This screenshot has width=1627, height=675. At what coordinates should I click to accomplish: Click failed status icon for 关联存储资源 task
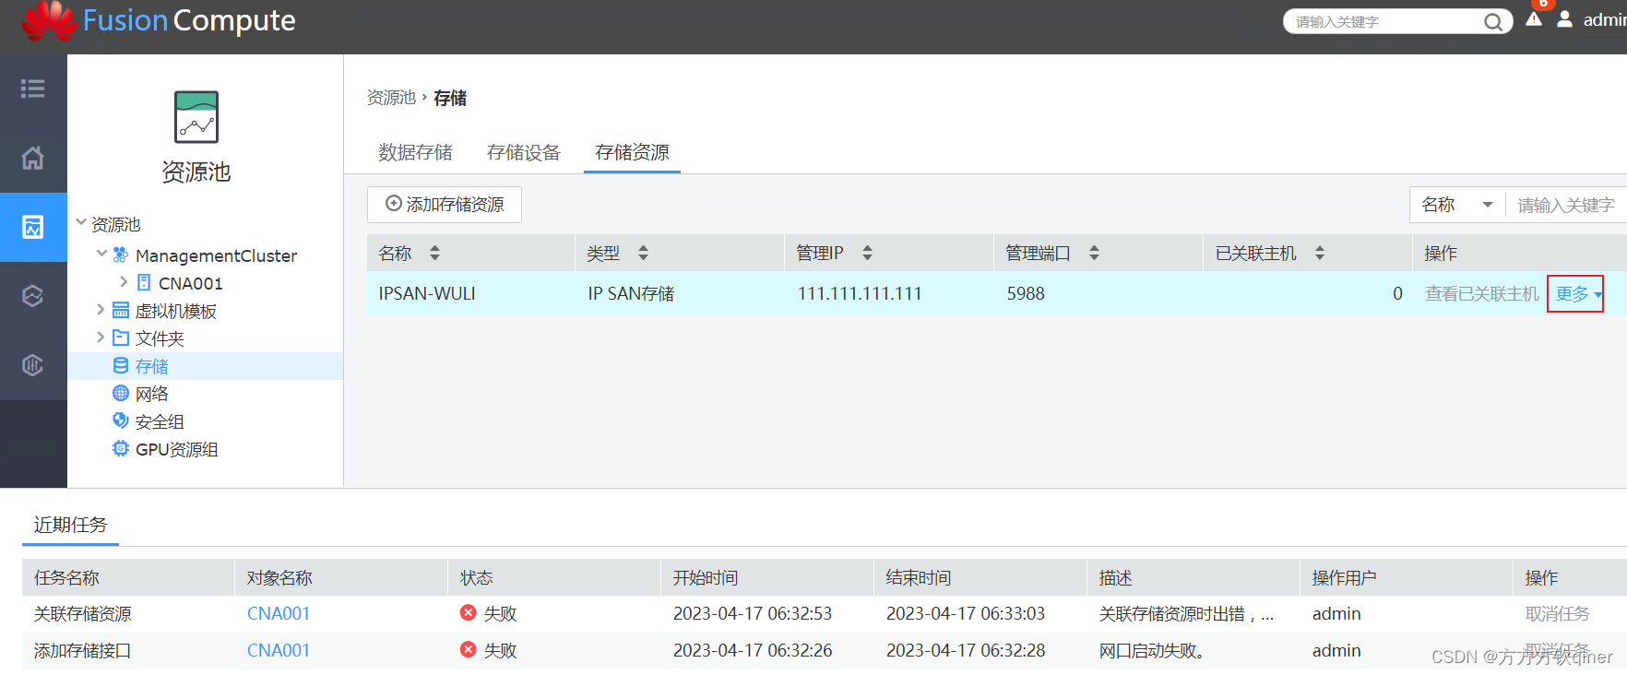point(469,613)
